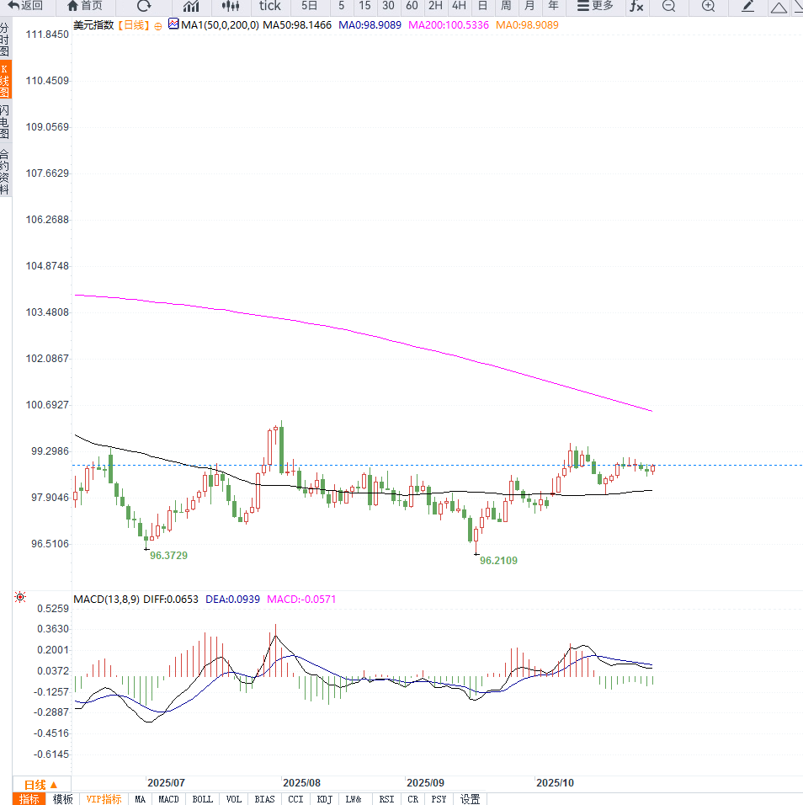Click the MACD sun settings icon
Screen dimensions: 803x805
coord(20,596)
